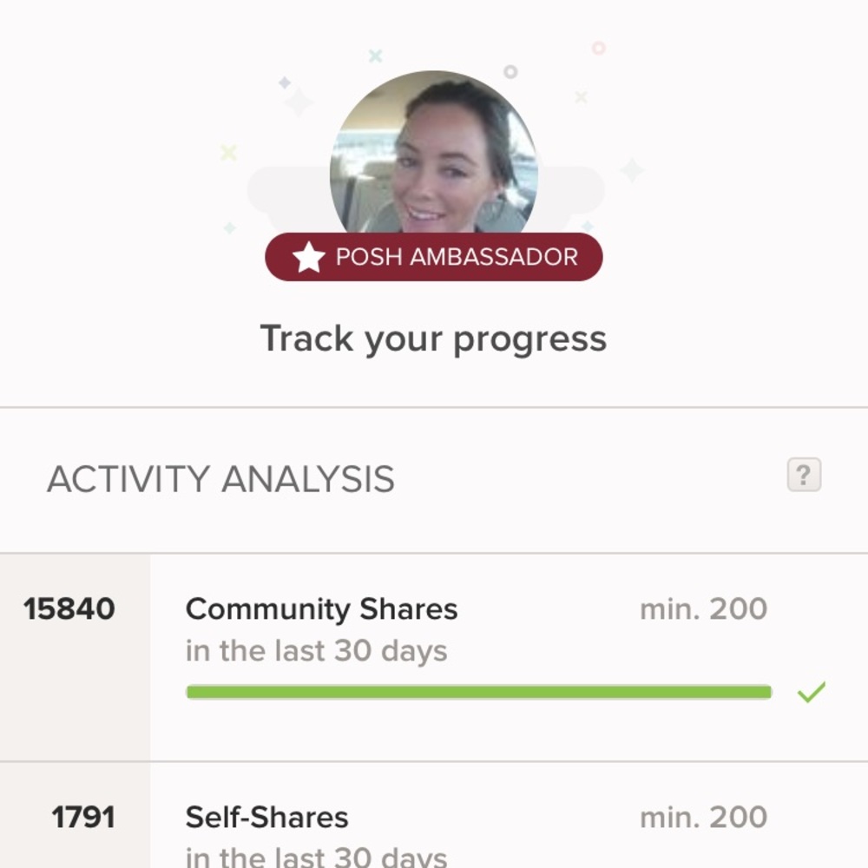This screenshot has width=868, height=868.
Task: Tap the POSH AMBASSADOR badge text
Action: pos(457,258)
